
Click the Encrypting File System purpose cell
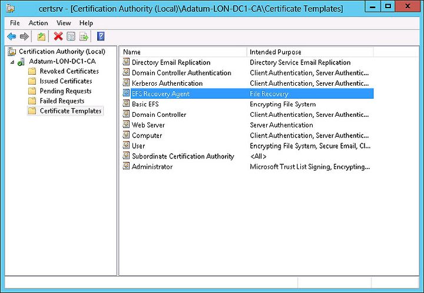pos(283,105)
